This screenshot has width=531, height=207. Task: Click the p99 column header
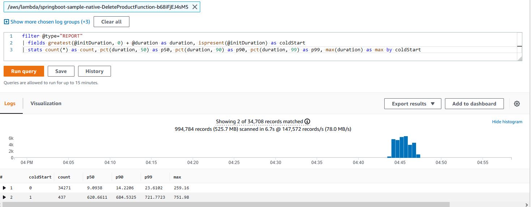148,177
